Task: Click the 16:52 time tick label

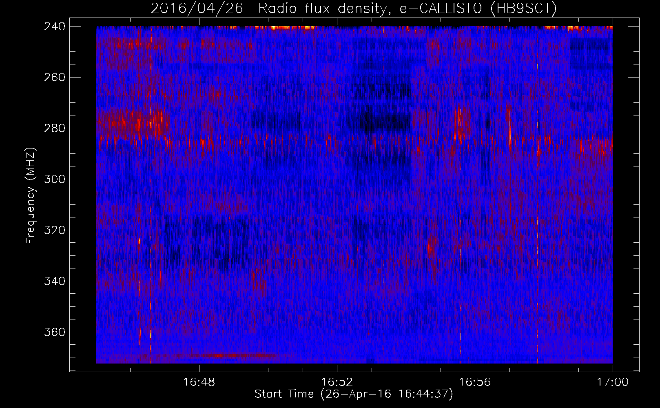Action: [x=337, y=382]
